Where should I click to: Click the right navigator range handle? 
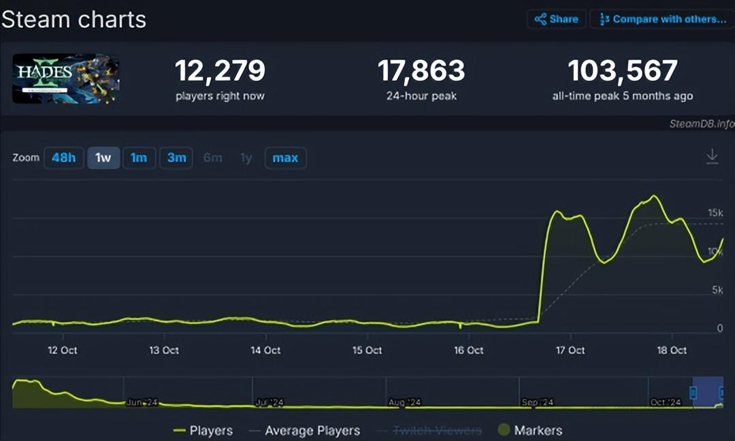point(721,393)
